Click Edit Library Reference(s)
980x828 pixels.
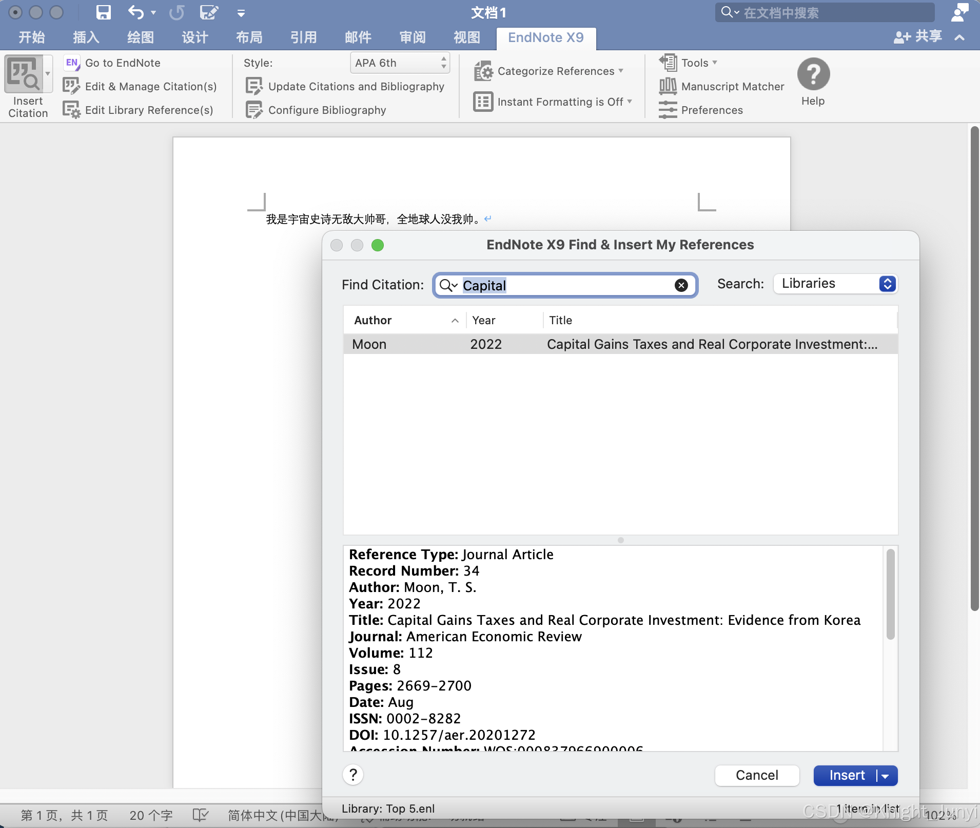point(138,110)
